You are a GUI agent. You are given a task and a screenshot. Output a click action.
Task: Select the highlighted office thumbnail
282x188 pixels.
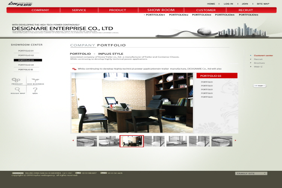(132, 141)
